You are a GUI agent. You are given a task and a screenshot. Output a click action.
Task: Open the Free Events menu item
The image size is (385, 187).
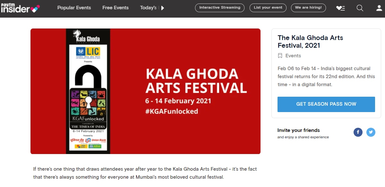pyautogui.click(x=116, y=8)
